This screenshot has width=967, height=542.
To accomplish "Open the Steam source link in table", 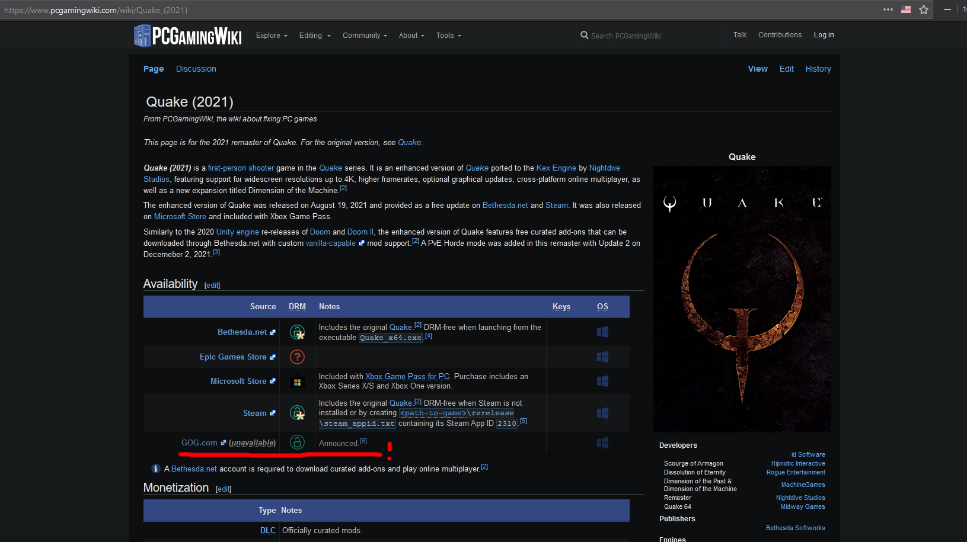I will tap(254, 413).
